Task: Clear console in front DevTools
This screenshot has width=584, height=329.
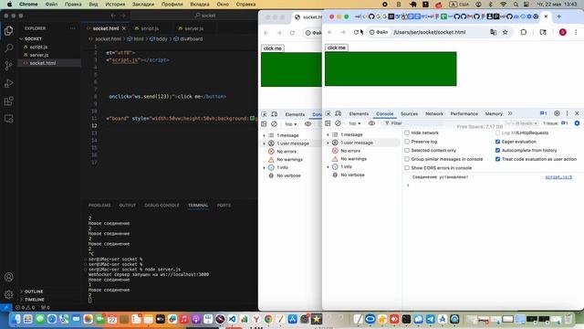Action: pos(338,123)
